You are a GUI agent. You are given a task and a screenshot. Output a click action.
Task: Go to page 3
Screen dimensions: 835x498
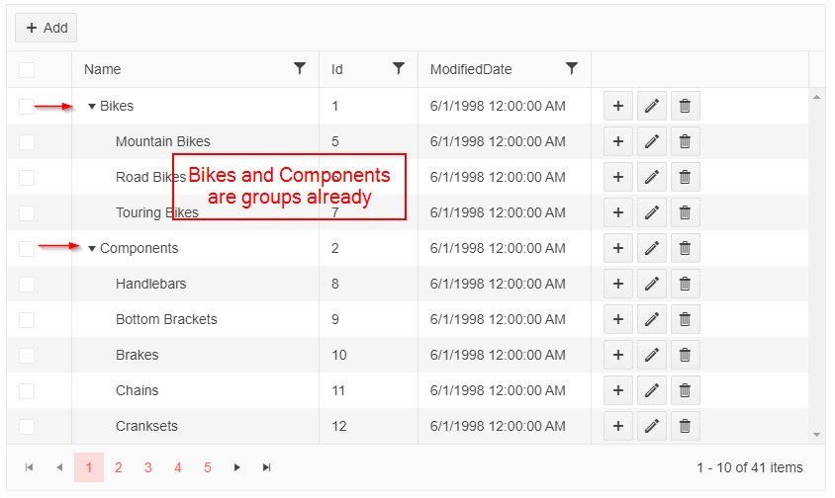(147, 467)
